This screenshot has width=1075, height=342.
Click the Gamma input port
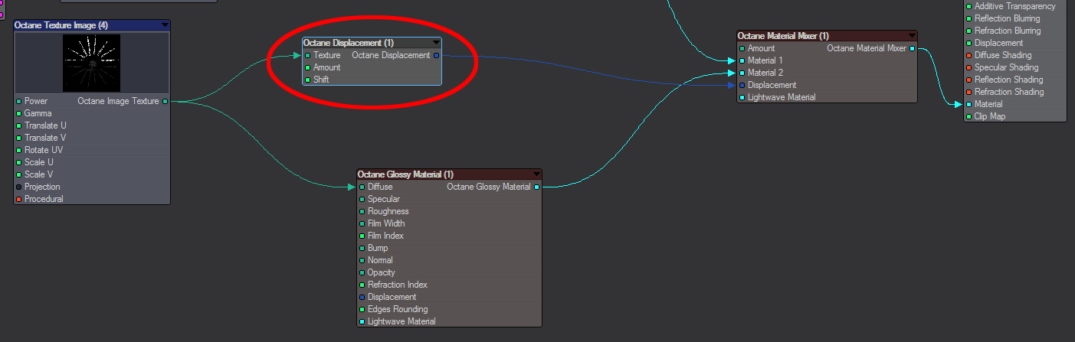(x=19, y=113)
